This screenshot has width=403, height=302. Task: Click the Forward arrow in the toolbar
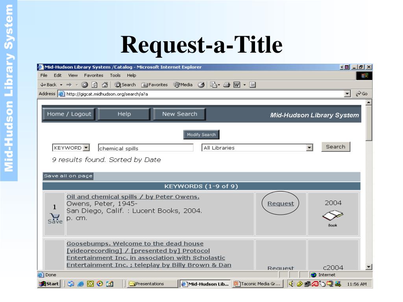pos(69,85)
